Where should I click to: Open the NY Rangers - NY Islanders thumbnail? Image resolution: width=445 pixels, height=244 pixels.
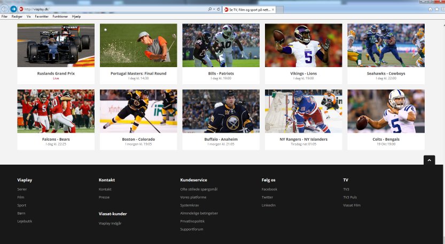[x=303, y=111]
